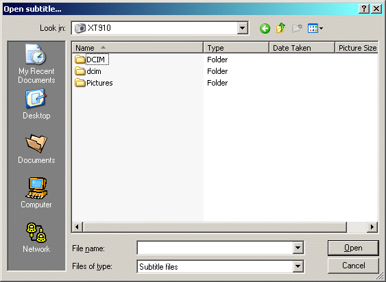The image size is (386, 282).
Task: Go back using the green arrow icon
Action: (265, 29)
